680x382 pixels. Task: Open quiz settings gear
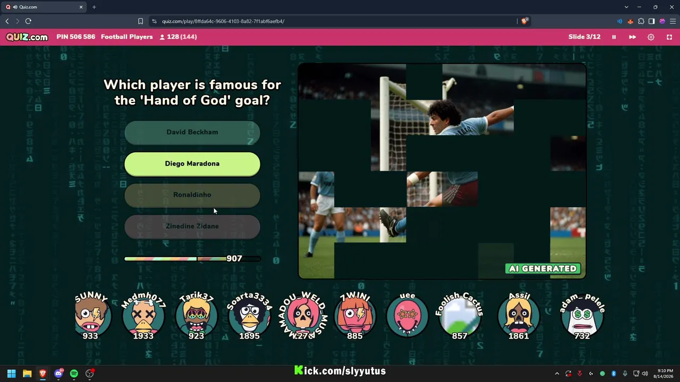[x=651, y=37]
